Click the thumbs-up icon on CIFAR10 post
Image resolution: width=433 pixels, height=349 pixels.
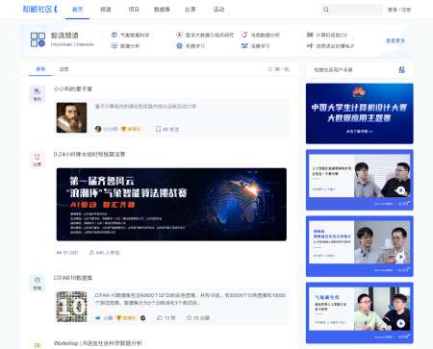[x=160, y=318]
